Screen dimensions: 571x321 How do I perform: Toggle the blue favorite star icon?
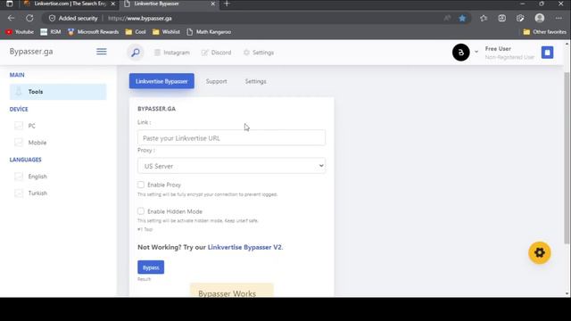coord(462,18)
